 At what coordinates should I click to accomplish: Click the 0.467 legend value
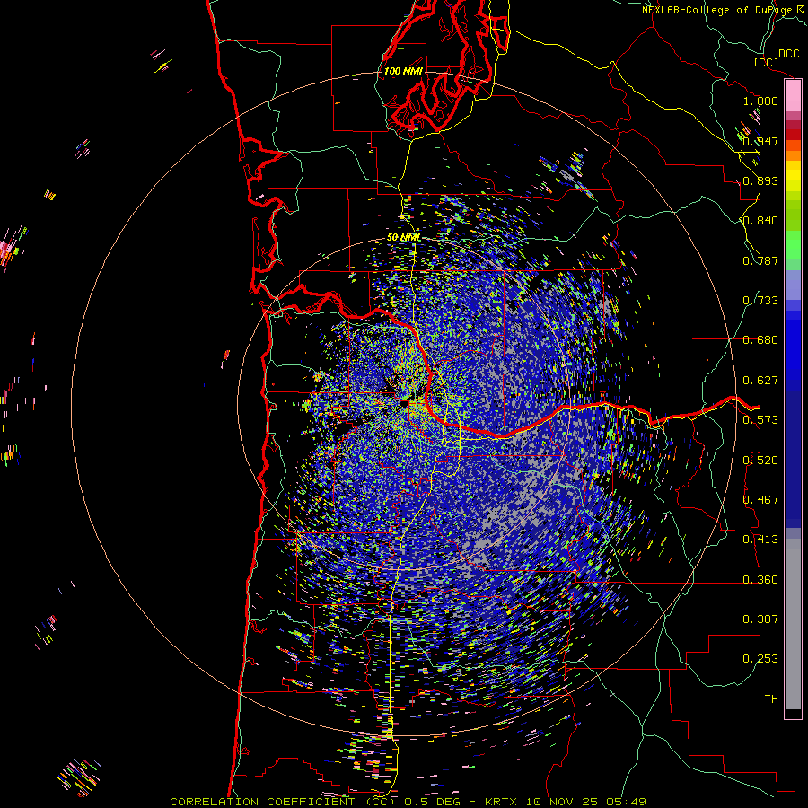pos(760,500)
